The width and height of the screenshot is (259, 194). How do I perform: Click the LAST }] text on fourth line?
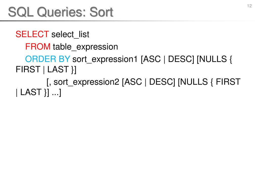click(x=62, y=69)
